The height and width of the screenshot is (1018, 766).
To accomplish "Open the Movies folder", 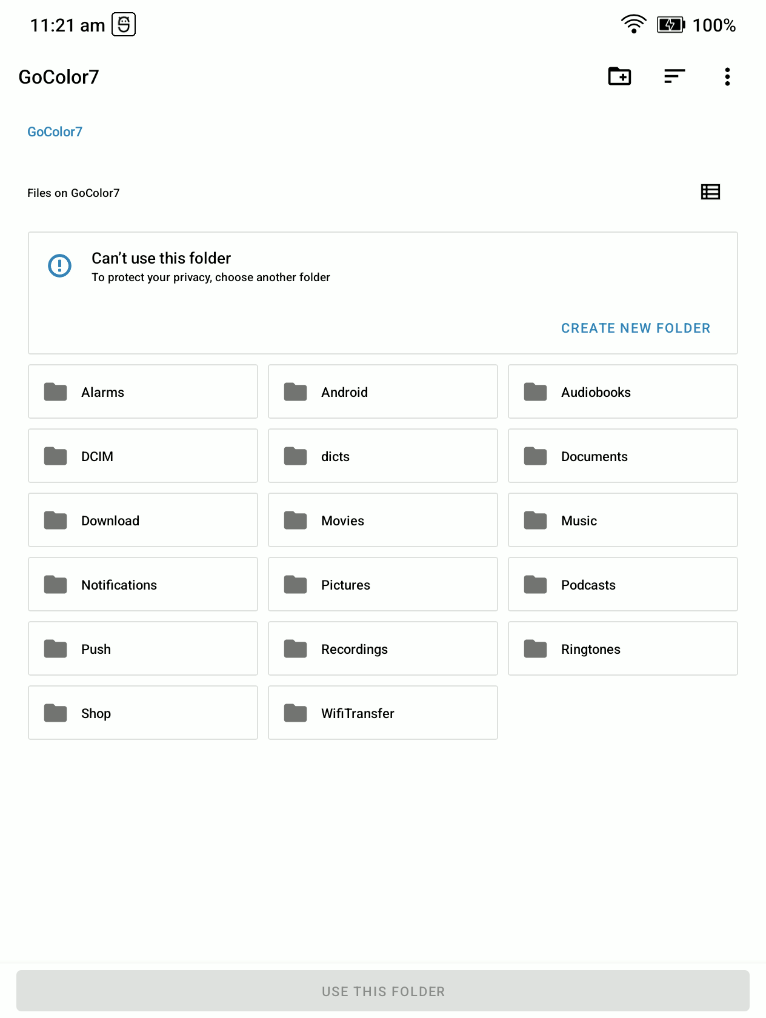I will click(x=383, y=520).
